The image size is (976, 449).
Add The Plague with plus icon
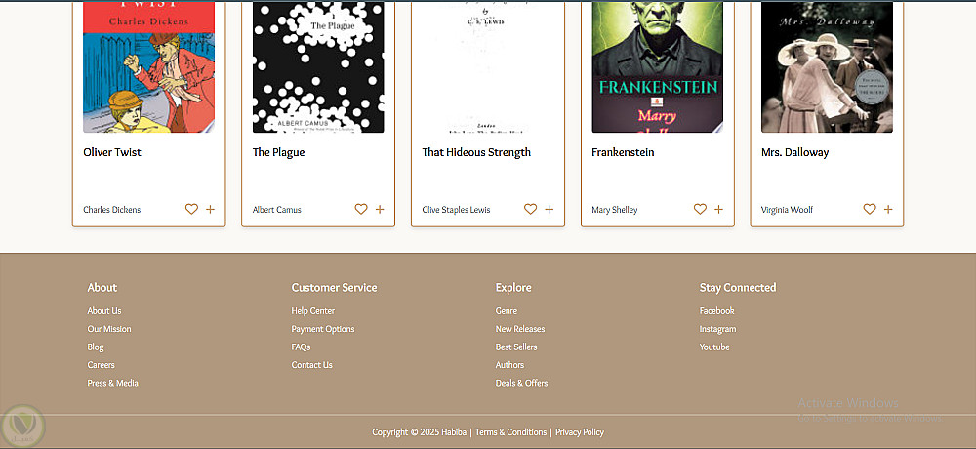380,209
